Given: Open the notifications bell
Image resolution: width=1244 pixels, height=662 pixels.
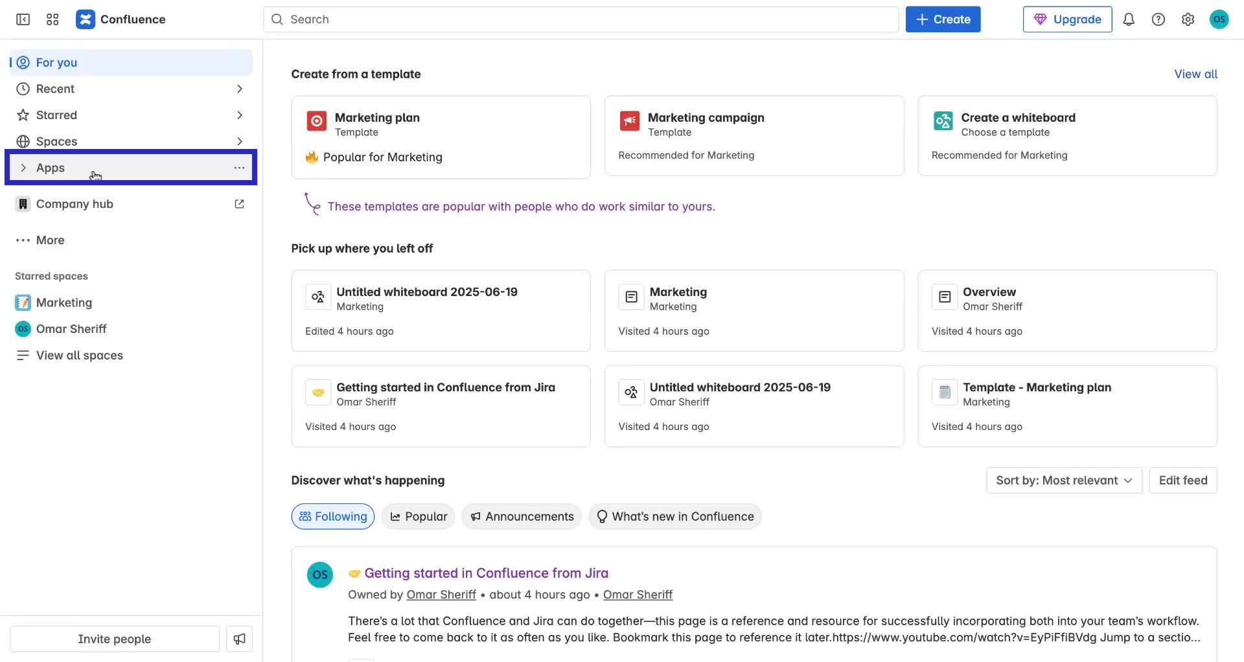Looking at the screenshot, I should (1129, 19).
